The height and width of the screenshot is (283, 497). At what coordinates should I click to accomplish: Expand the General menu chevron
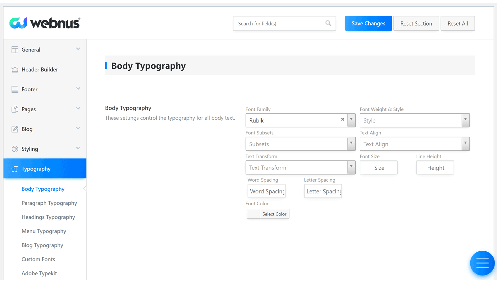click(x=78, y=49)
